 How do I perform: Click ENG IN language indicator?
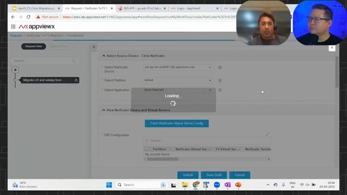point(293,185)
